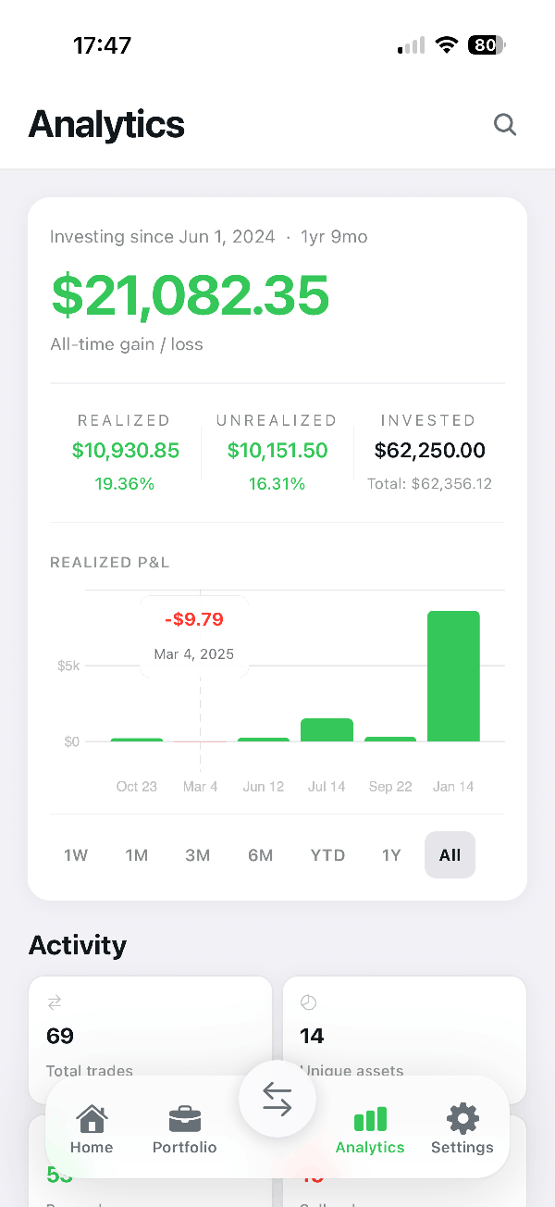This screenshot has width=555, height=1207.
Task: Tap the pie chart icon in Unique assets card
Action: pyautogui.click(x=308, y=1002)
